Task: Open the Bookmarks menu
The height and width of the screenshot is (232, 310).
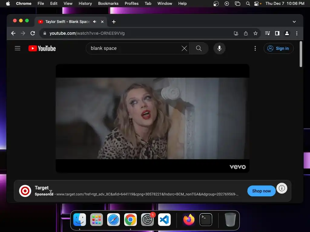Action: point(108,3)
